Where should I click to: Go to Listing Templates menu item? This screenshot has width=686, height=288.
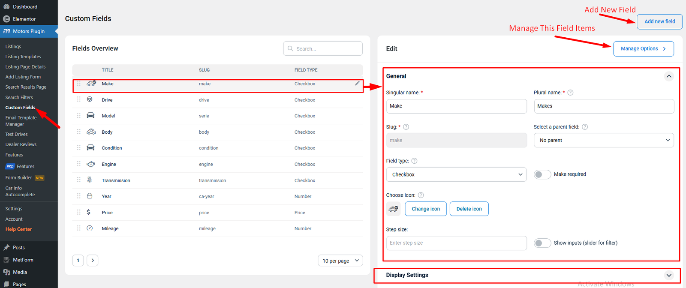tap(23, 57)
